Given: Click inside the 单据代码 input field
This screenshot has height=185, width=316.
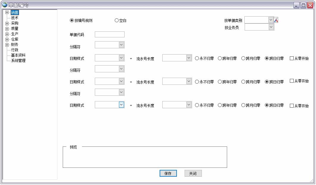Looking at the screenshot, I should point(109,34).
